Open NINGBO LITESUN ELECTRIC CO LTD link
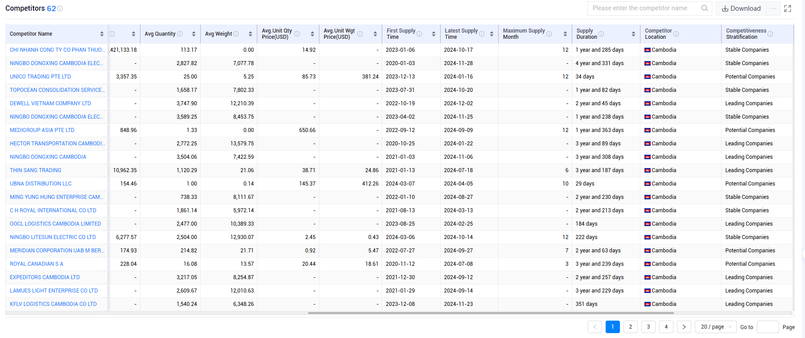 53,237
